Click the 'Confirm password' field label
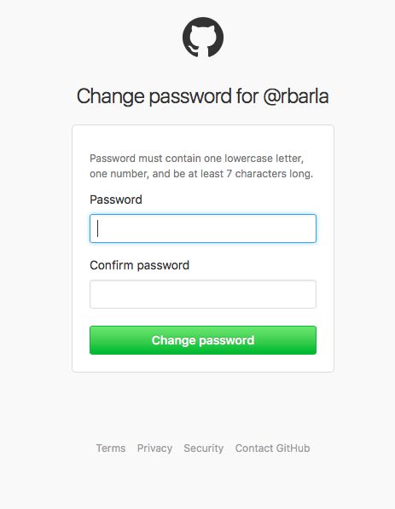The image size is (395, 509). click(x=140, y=265)
